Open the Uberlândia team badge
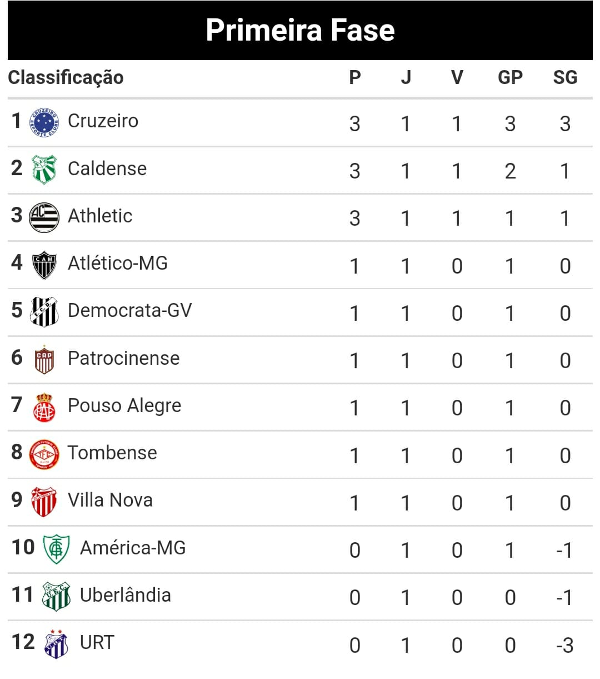Screen dimensions: 600x679 tap(56, 596)
